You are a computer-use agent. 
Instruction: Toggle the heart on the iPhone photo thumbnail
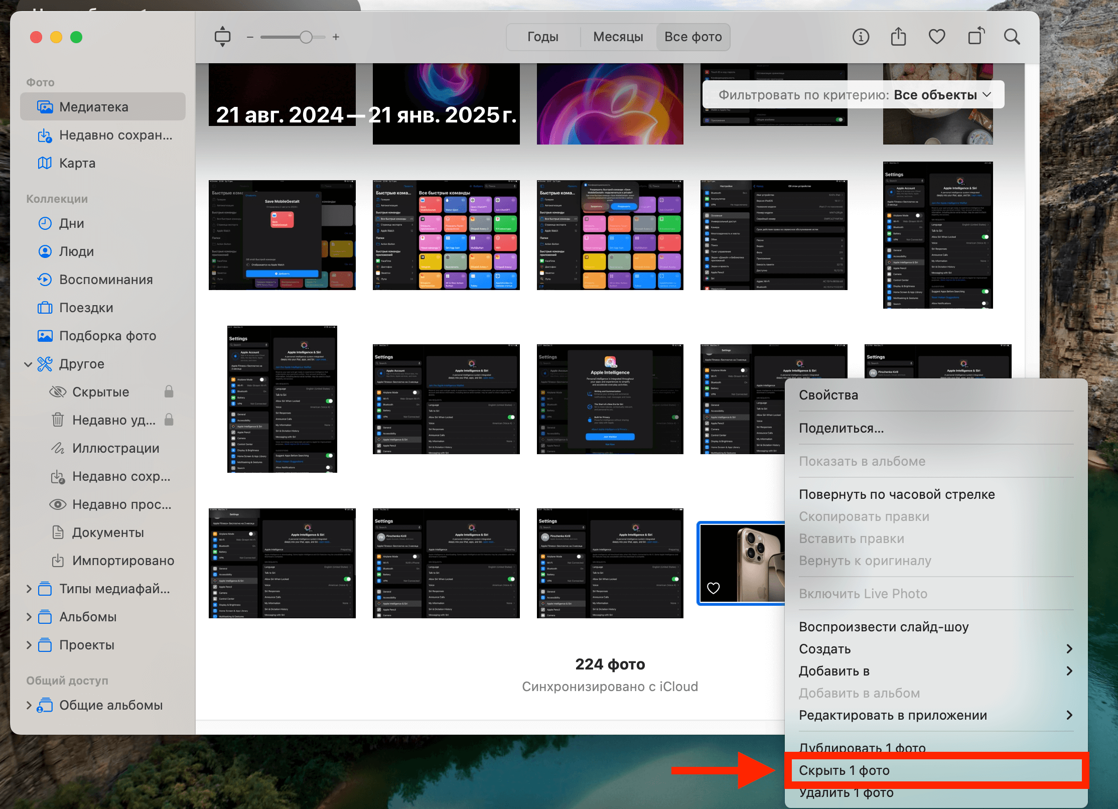point(713,588)
